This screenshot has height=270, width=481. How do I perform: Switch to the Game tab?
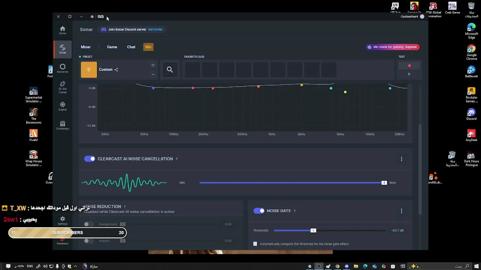(112, 47)
